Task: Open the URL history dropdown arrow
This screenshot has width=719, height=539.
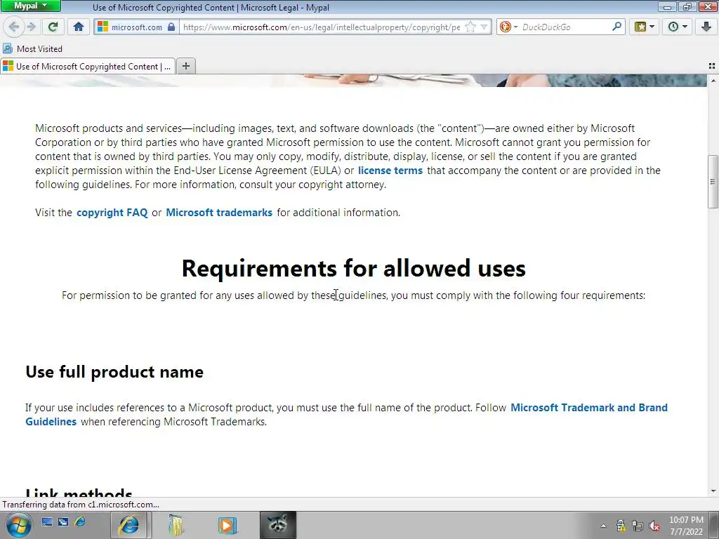Action: 484,27
